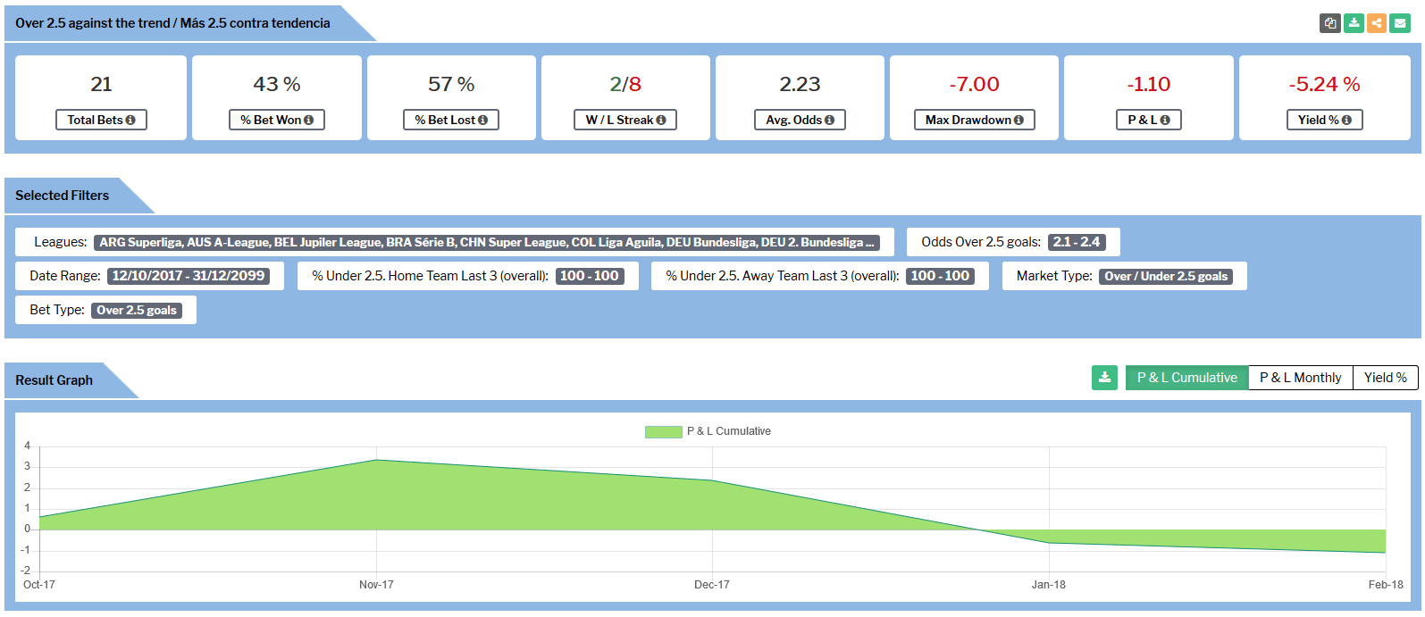
Task: Click the Avg. Odds label button
Action: click(x=800, y=120)
